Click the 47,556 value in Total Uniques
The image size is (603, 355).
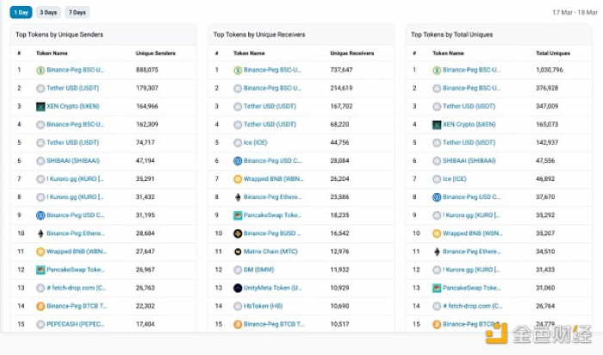[x=545, y=161]
